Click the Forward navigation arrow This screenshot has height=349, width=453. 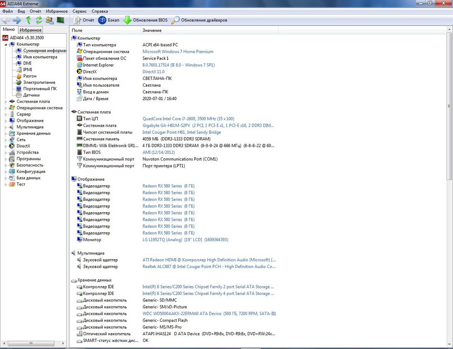pos(17,20)
